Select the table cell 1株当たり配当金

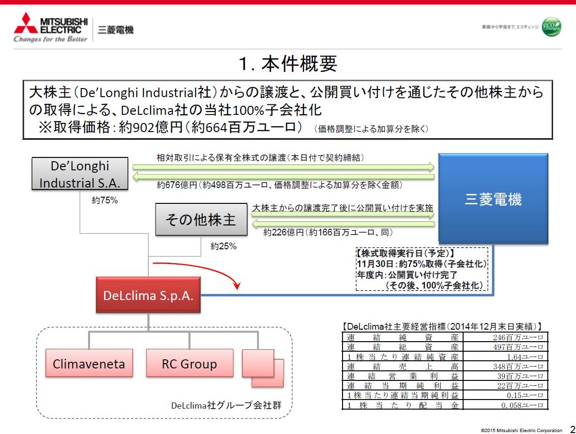403,405
